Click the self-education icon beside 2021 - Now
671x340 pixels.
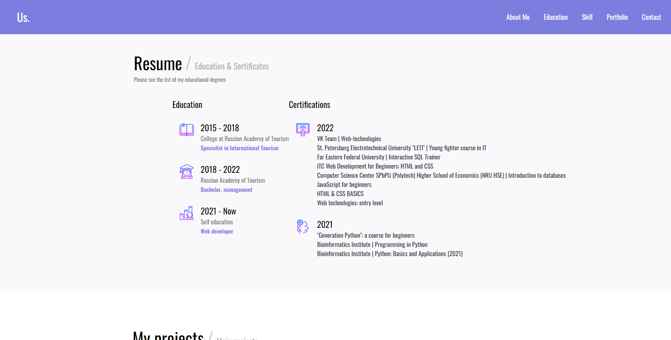point(186,213)
